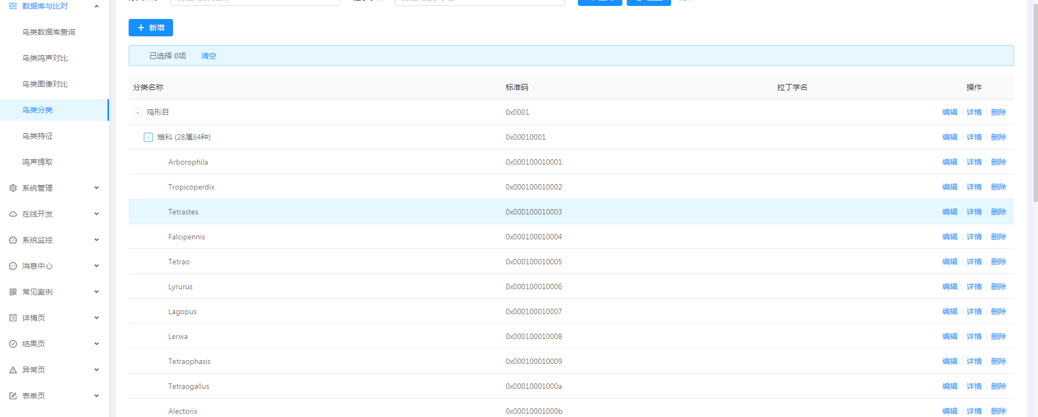Viewport: 1038px width, 417px height.
Task: Collapse the 雉科 (28属64种) row
Action: coord(148,137)
